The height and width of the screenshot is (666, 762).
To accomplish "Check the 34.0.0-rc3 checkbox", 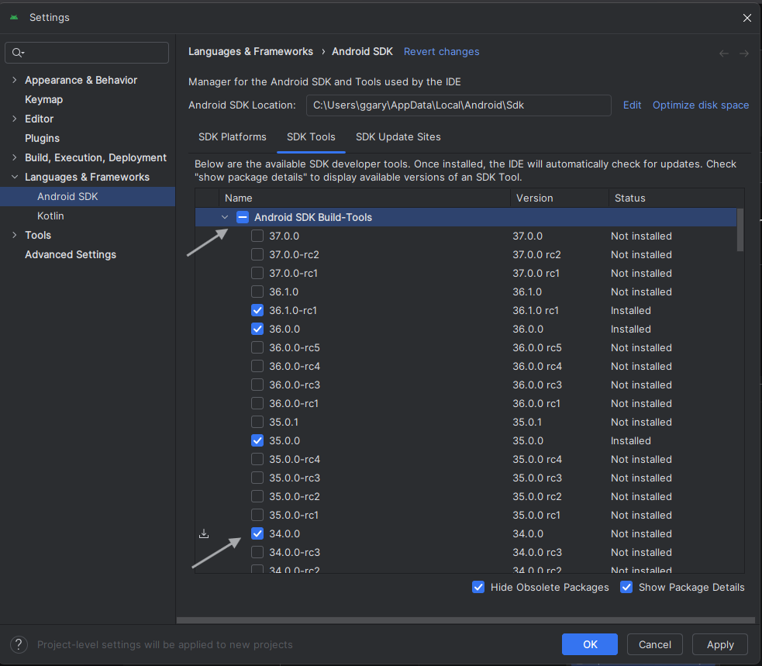I will [x=257, y=552].
